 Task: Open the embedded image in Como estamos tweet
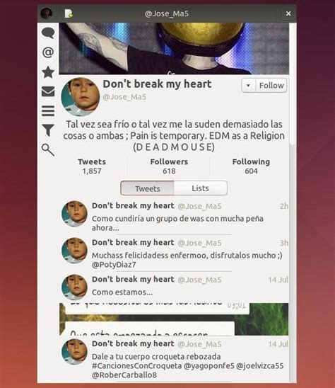(x=174, y=319)
